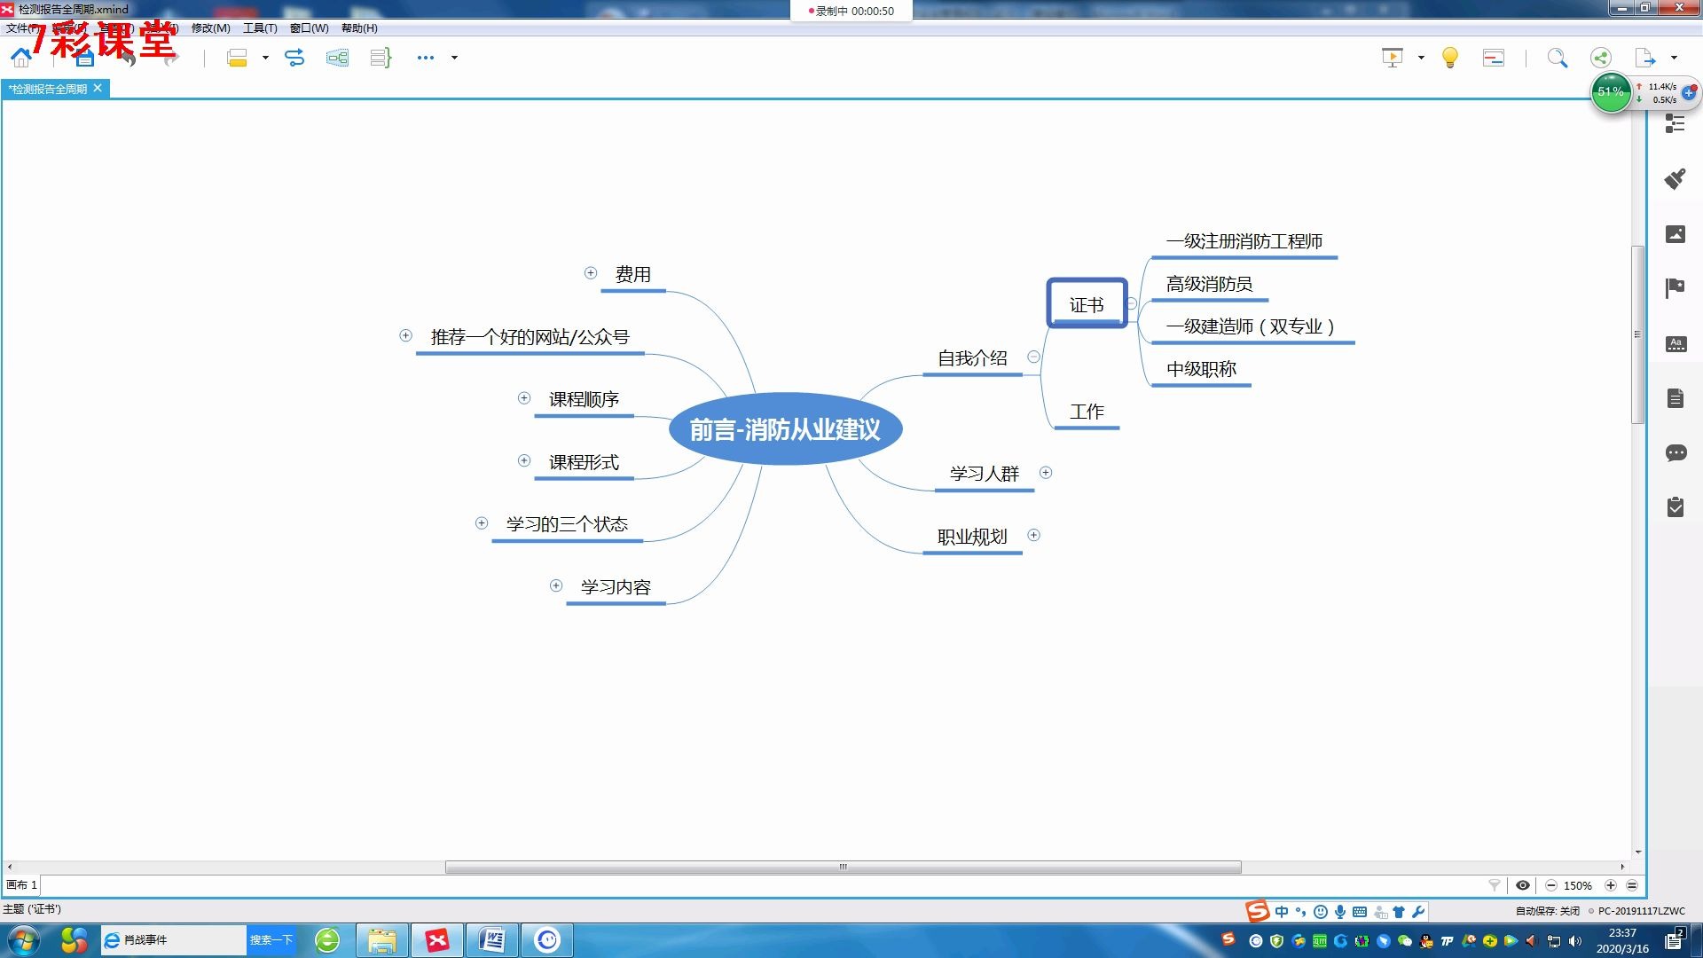Open the topic insert dropdown arrow

tap(265, 58)
